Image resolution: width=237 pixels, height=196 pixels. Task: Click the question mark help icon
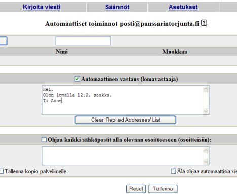coord(204,23)
